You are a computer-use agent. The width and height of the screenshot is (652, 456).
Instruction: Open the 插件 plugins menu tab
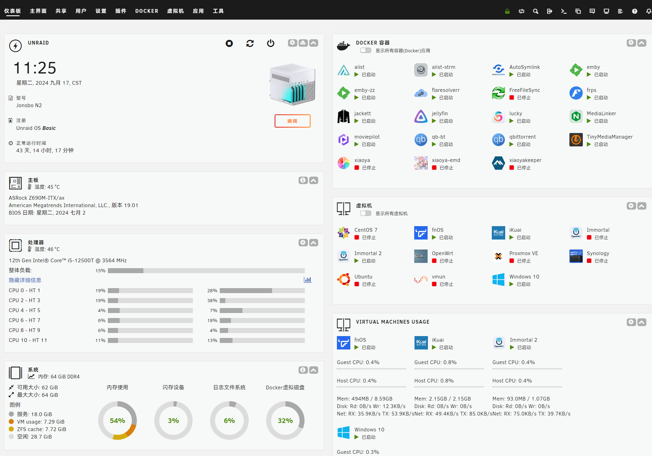pyautogui.click(x=121, y=11)
